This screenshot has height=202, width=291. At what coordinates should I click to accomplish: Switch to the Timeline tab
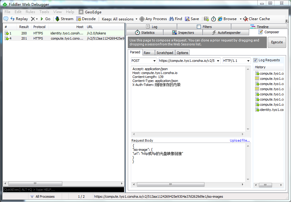pos(259,27)
